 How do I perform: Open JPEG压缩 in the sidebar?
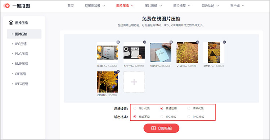coord(22,84)
